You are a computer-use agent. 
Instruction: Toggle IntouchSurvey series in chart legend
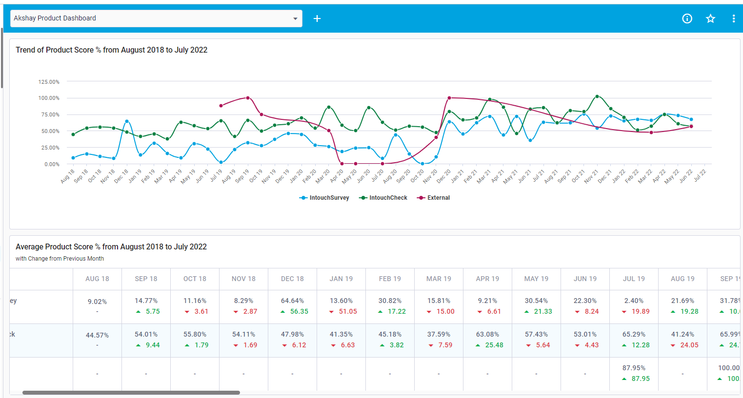[324, 198]
